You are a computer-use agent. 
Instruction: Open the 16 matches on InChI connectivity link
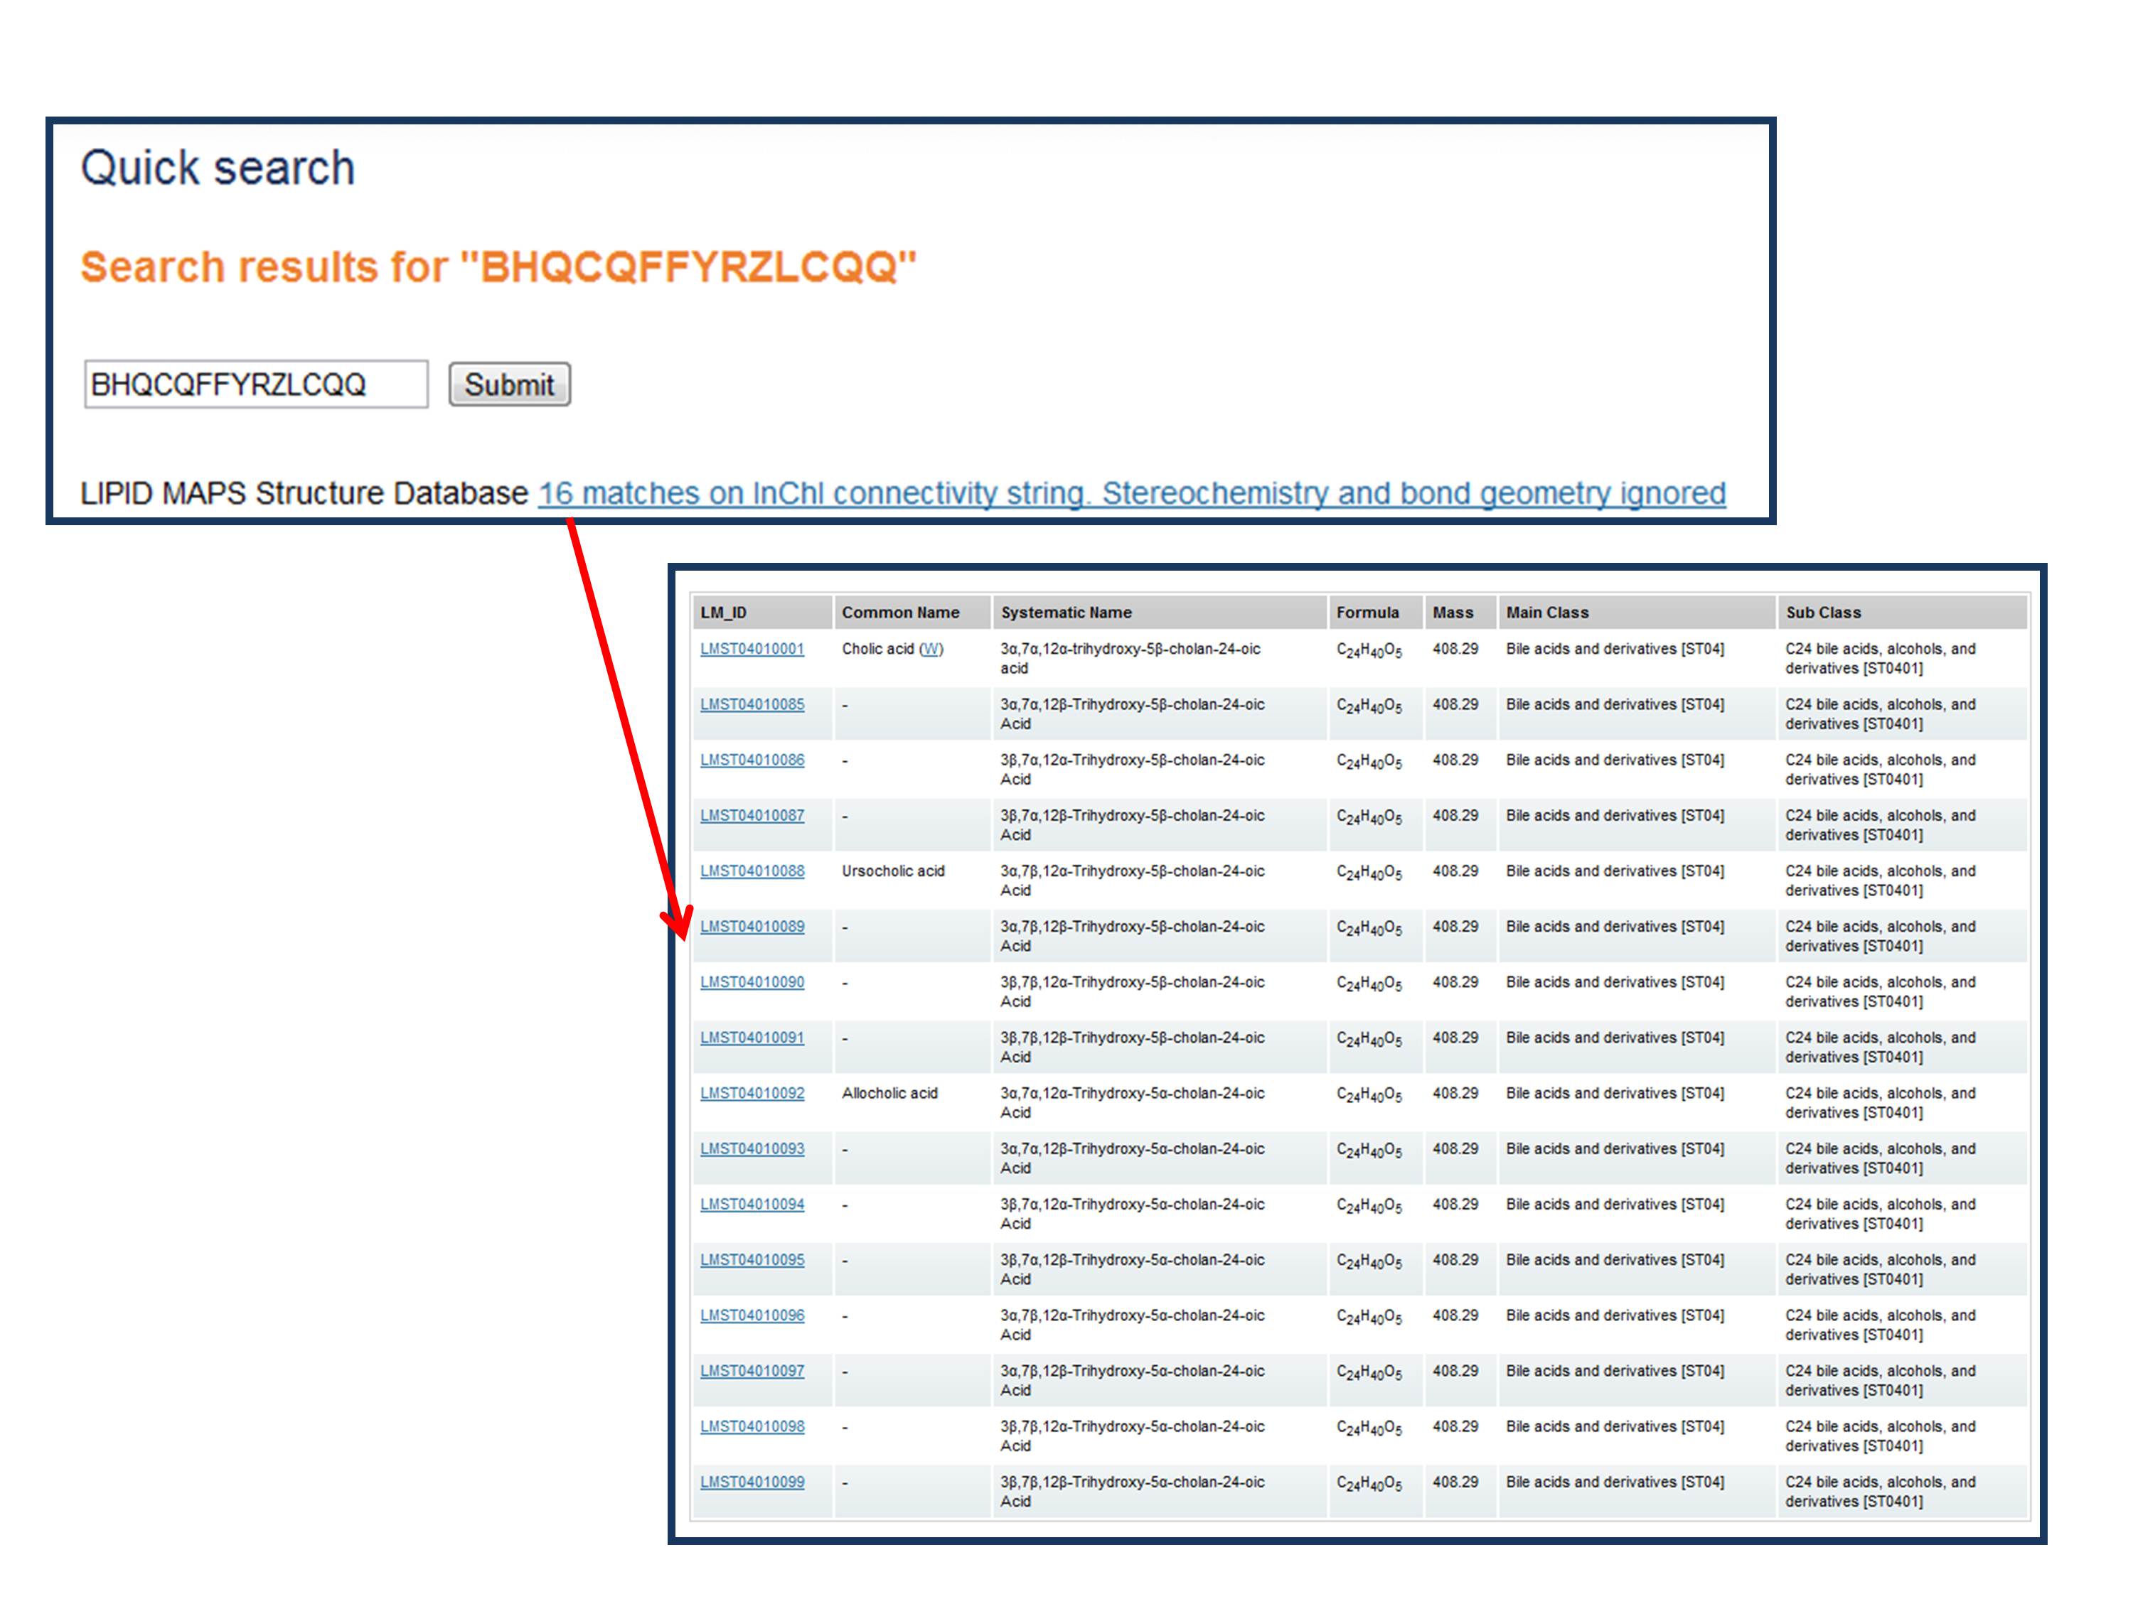pyautogui.click(x=1131, y=493)
